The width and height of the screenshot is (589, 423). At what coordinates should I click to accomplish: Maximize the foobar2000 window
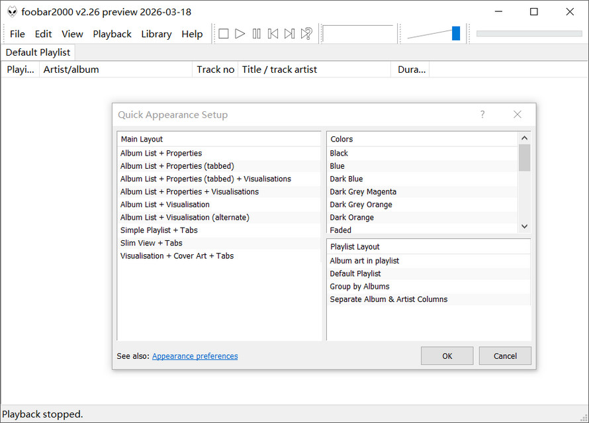(x=534, y=12)
